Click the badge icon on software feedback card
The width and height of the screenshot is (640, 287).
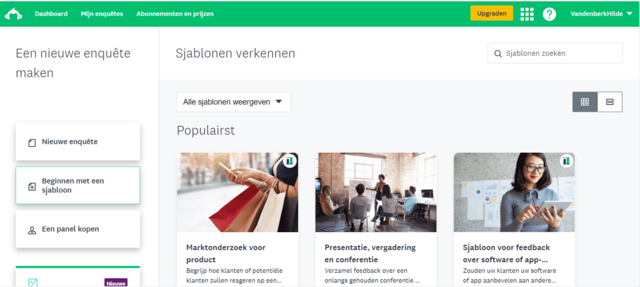pos(566,160)
